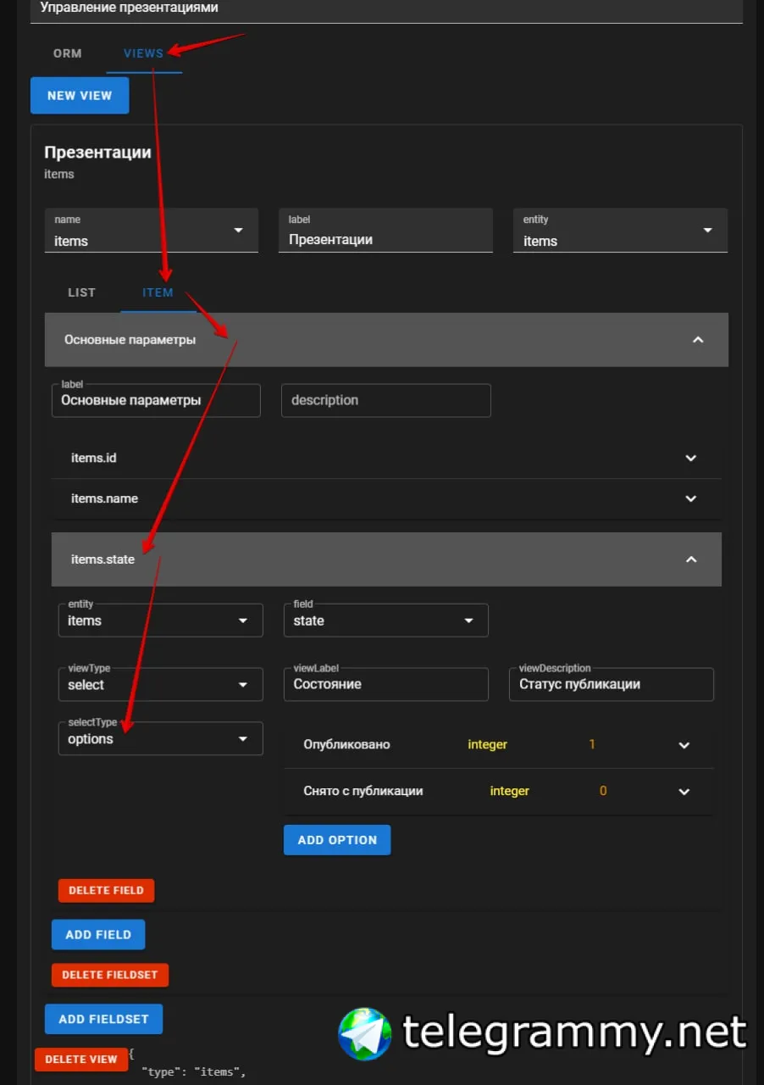Click the fieldset description input field
The height and width of the screenshot is (1085, 764).
[385, 400]
